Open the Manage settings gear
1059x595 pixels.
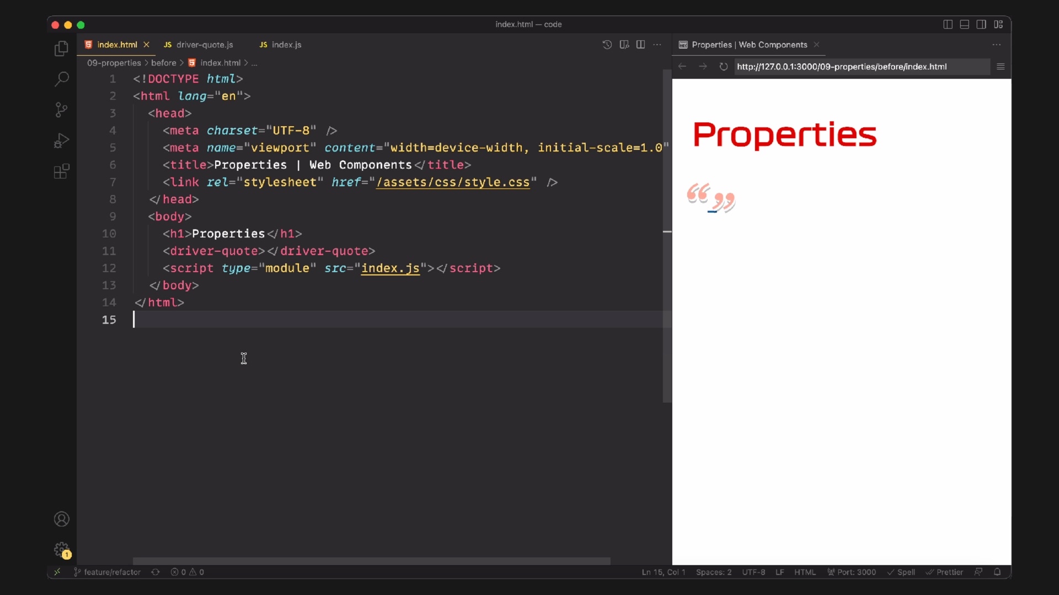[x=61, y=549]
